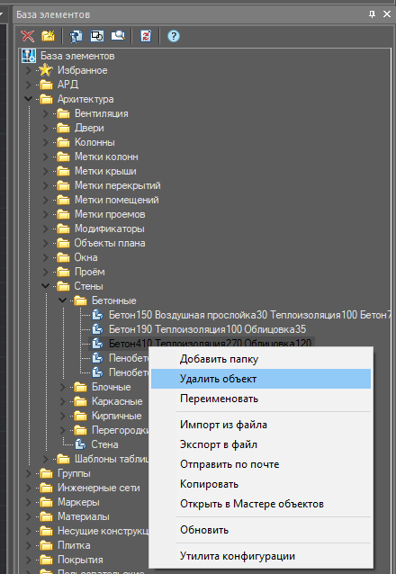Collapse the Стены folder
The image size is (396, 574).
coord(46,286)
